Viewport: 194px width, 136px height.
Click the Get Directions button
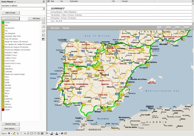pyautogui.click(x=10, y=18)
